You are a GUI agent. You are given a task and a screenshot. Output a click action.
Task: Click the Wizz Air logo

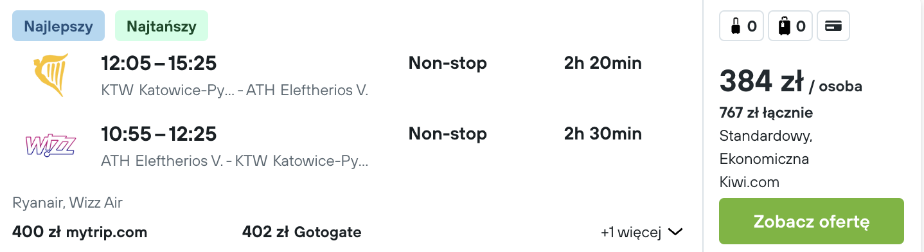pos(50,145)
